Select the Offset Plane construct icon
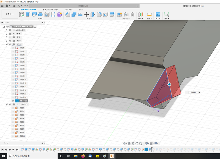 click(x=140, y=14)
